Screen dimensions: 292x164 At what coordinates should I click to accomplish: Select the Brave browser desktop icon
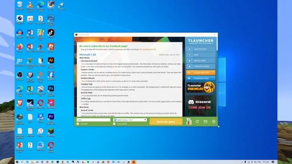click(20, 104)
